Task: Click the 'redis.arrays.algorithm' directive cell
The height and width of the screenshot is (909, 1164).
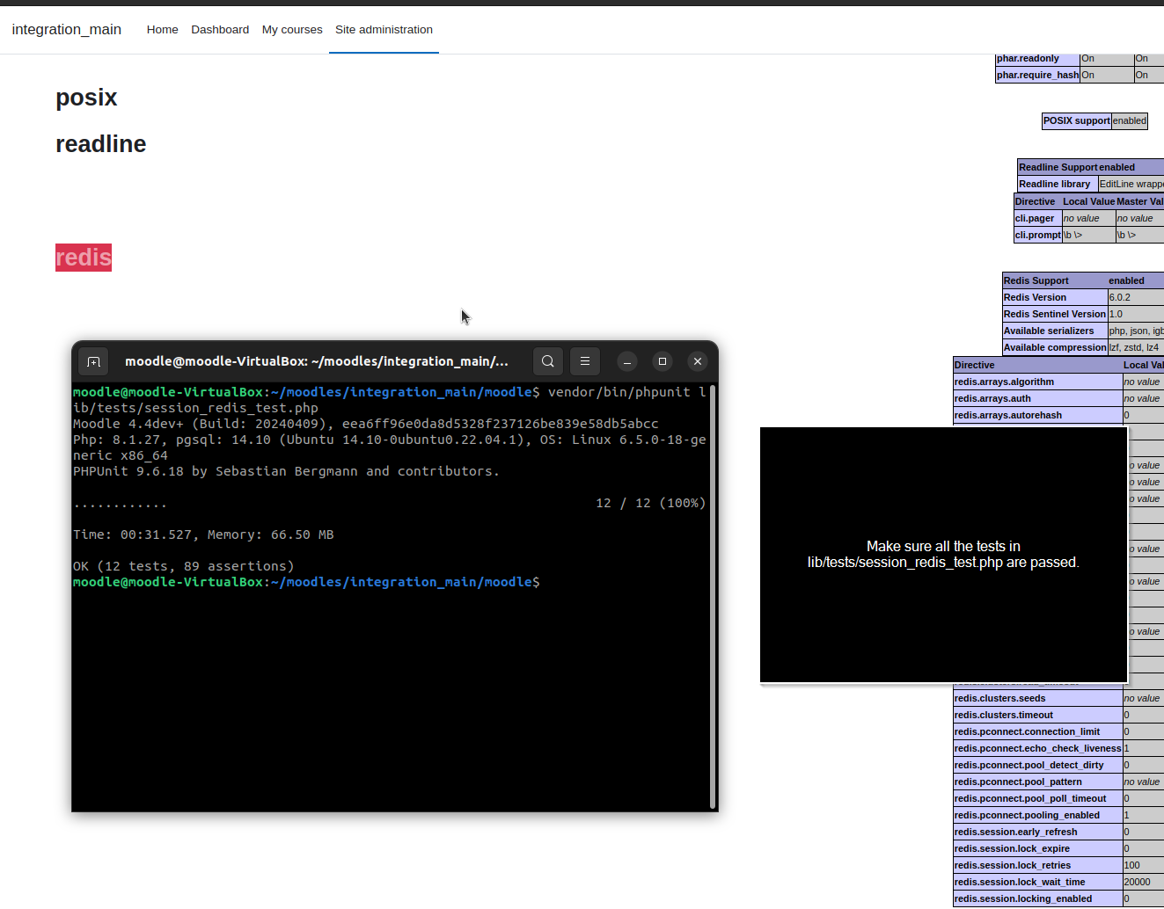Action: point(1038,382)
